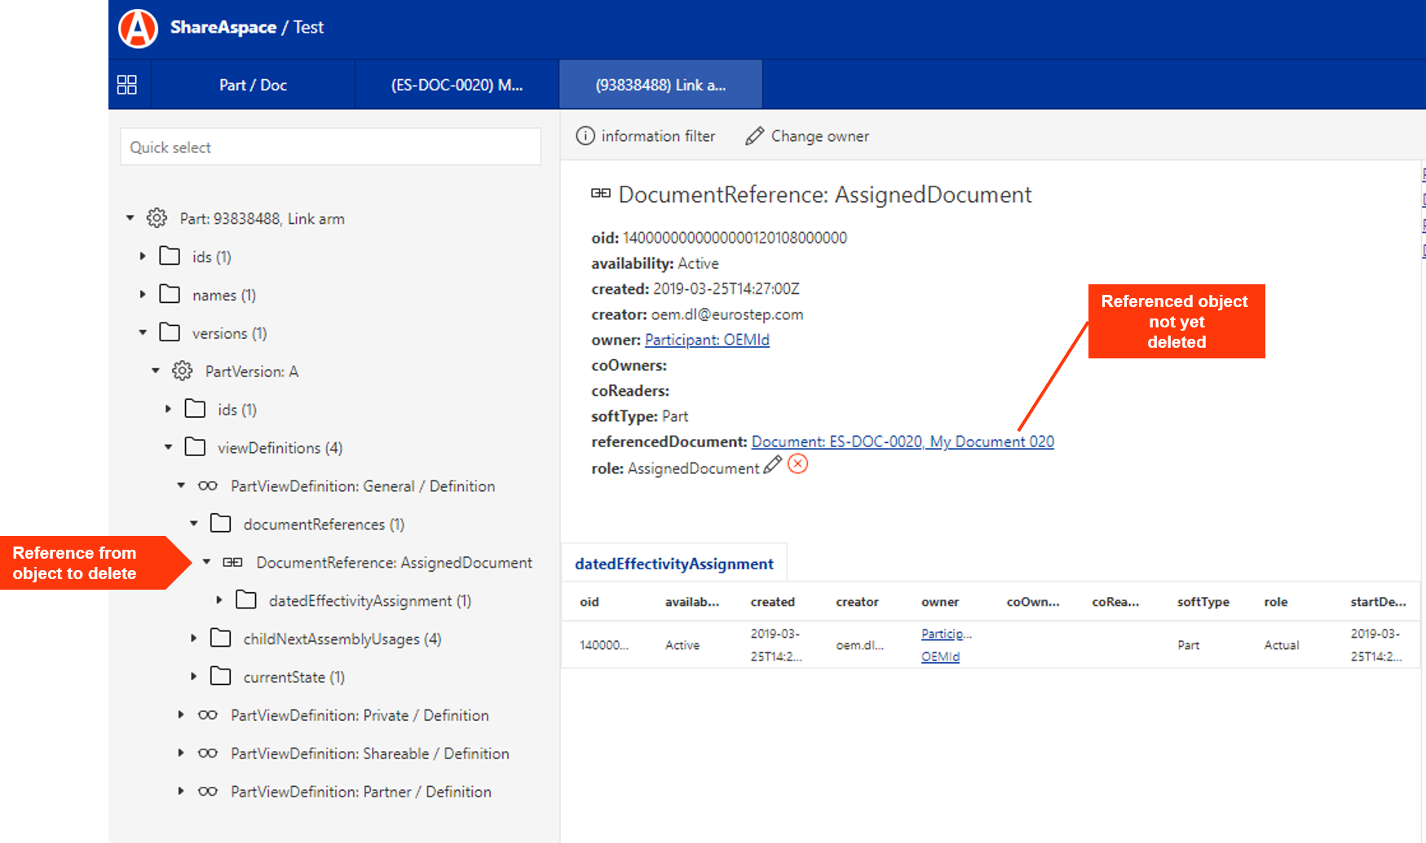This screenshot has width=1426, height=843.
Task: Click the gear icon for Part 93838488
Action: pyautogui.click(x=157, y=218)
